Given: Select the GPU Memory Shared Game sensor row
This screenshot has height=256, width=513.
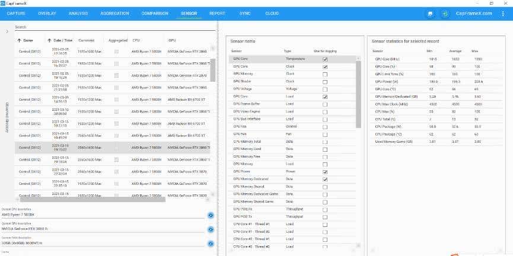Looking at the screenshot, I should click(292, 201).
